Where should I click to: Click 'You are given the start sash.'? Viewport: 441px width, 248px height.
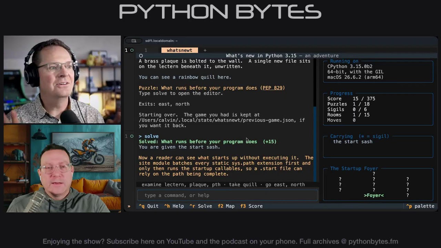(x=179, y=147)
